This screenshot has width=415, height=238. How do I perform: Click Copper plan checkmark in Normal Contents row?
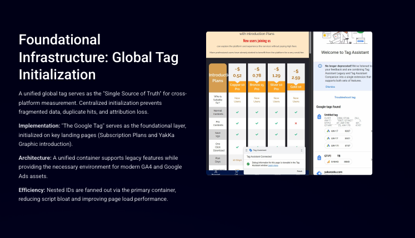[237, 112]
